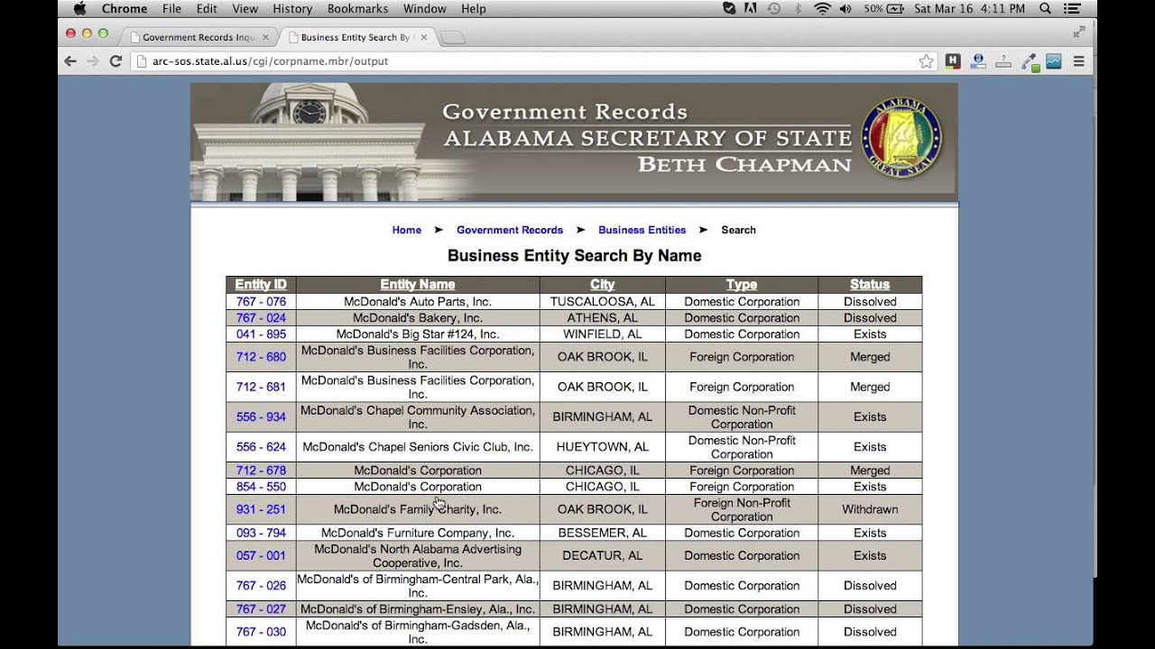Click the Adobe menu bar icon
This screenshot has height=649, width=1155.
[751, 9]
